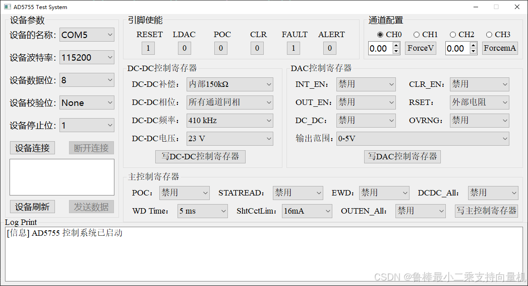The height and width of the screenshot is (286, 528).
Task: Open the 115200 baud rate dropdown
Action: point(87,57)
